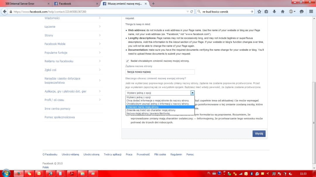Image resolution: width=316 pixels, height=177 pixels.
Task: Choose 'Chcę dodać informacje o mojej stronie' option
Action: pos(160,100)
